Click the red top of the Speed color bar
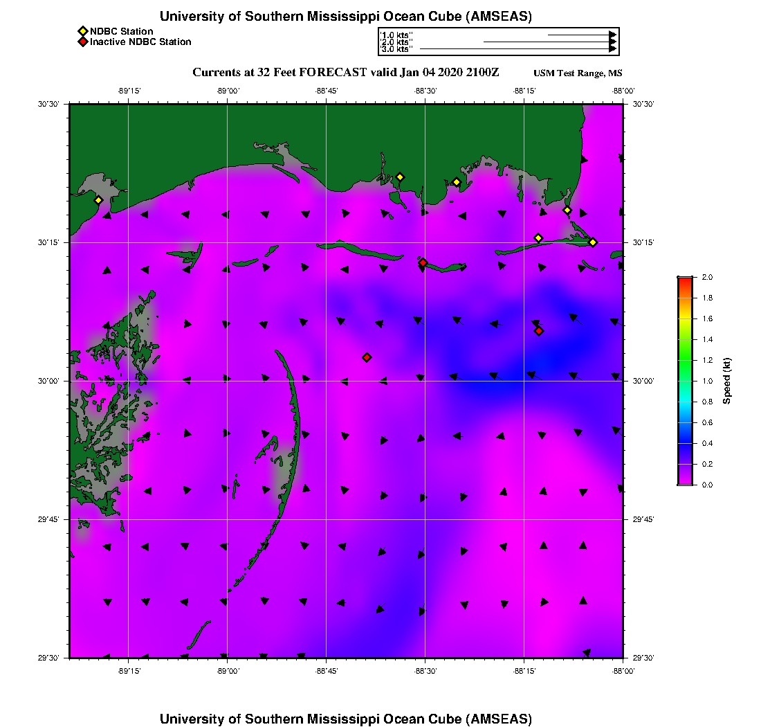 coord(685,280)
